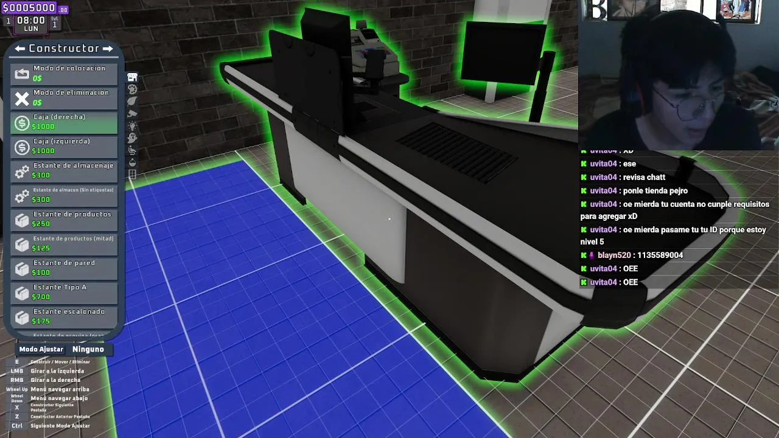Click uvita04 username beside 'ese'
The height and width of the screenshot is (438, 779).
[x=604, y=164]
